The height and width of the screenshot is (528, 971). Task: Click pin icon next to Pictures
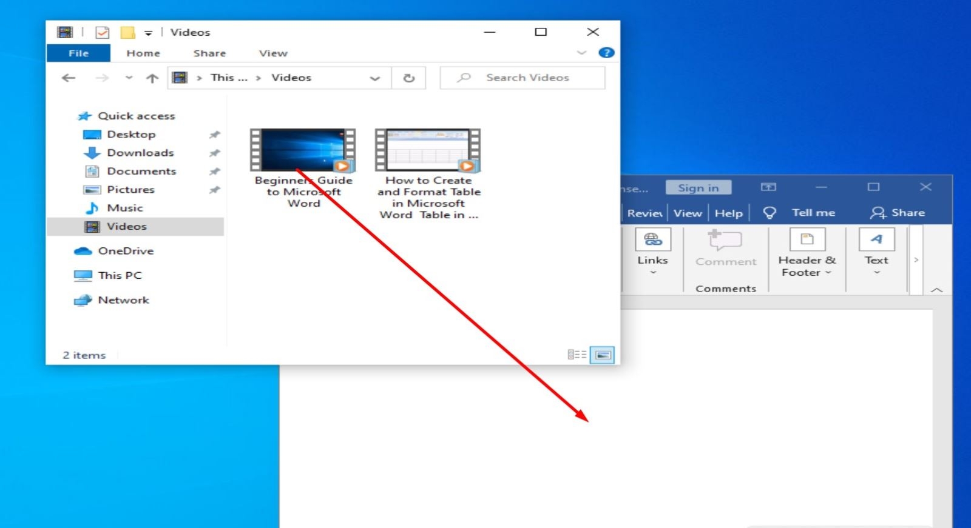point(214,190)
